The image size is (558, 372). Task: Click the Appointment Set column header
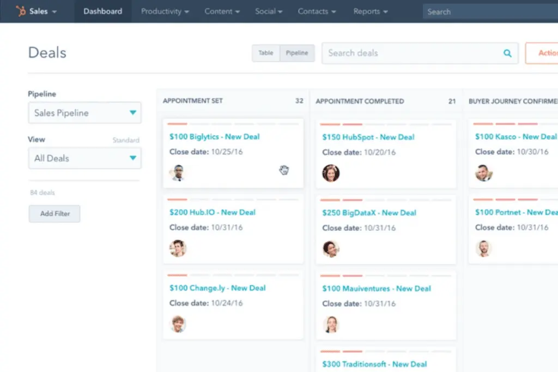pos(192,101)
